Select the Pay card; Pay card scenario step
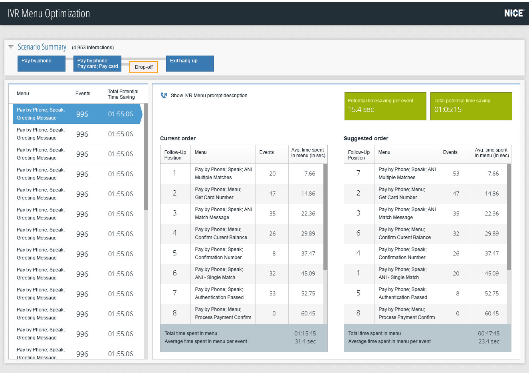 [x=97, y=64]
